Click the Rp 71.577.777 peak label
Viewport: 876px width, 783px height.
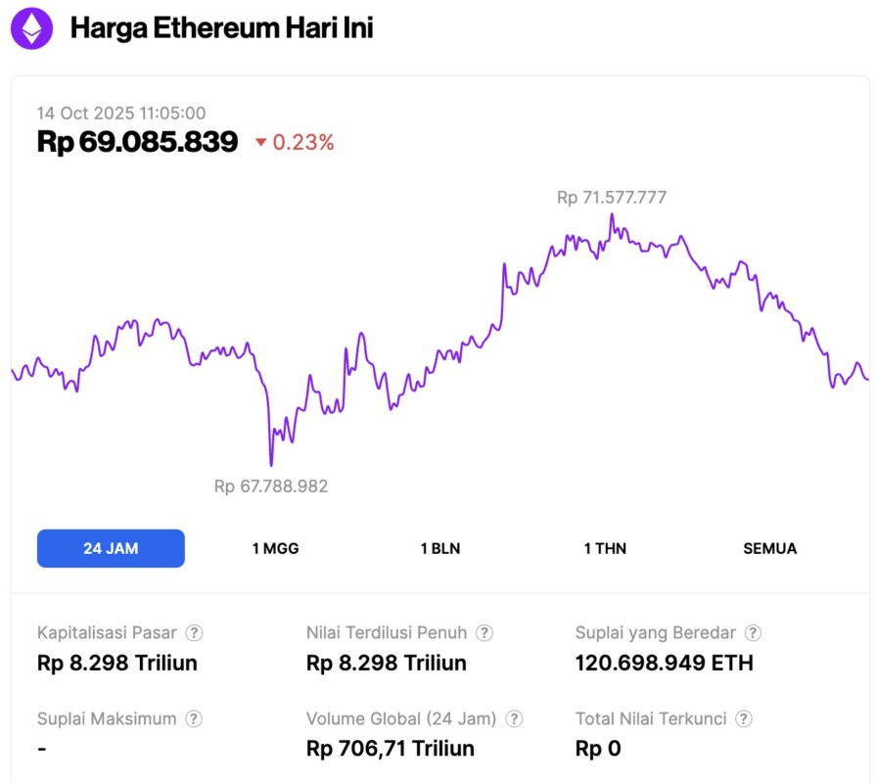point(612,198)
